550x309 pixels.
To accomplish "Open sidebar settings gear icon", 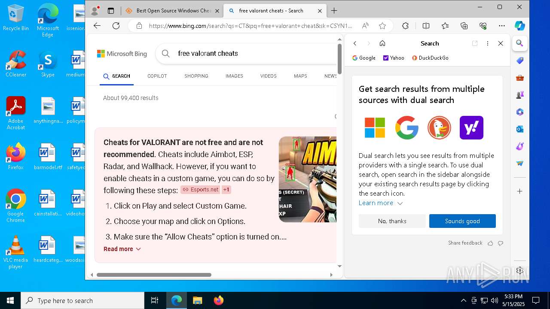I will [x=520, y=270].
